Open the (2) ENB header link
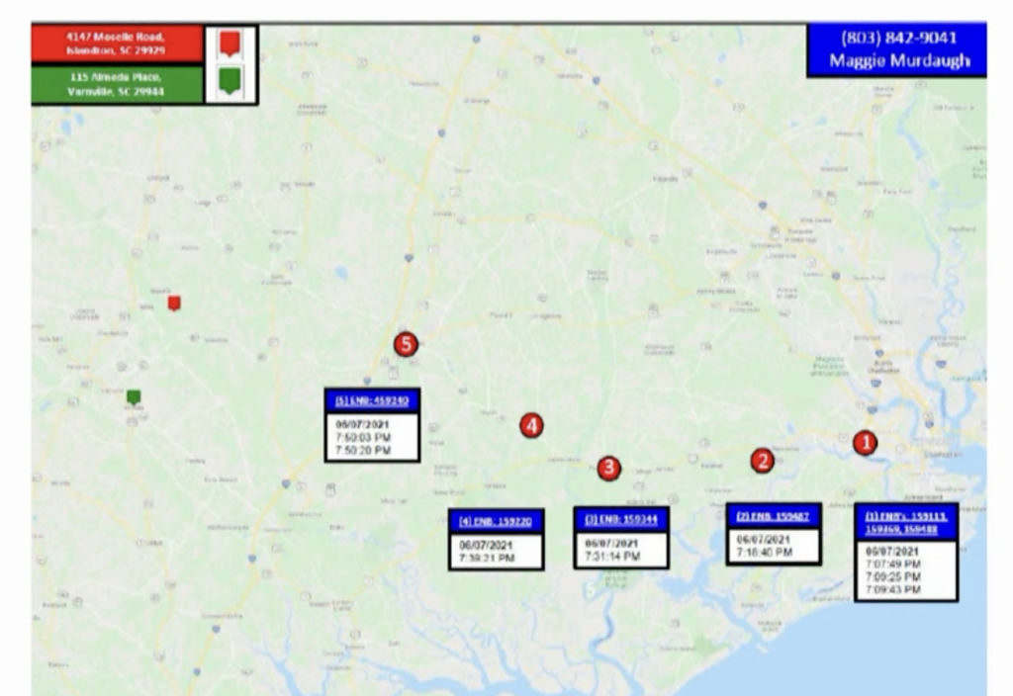Viewport: 1013px width, 696px height. pyautogui.click(x=773, y=516)
